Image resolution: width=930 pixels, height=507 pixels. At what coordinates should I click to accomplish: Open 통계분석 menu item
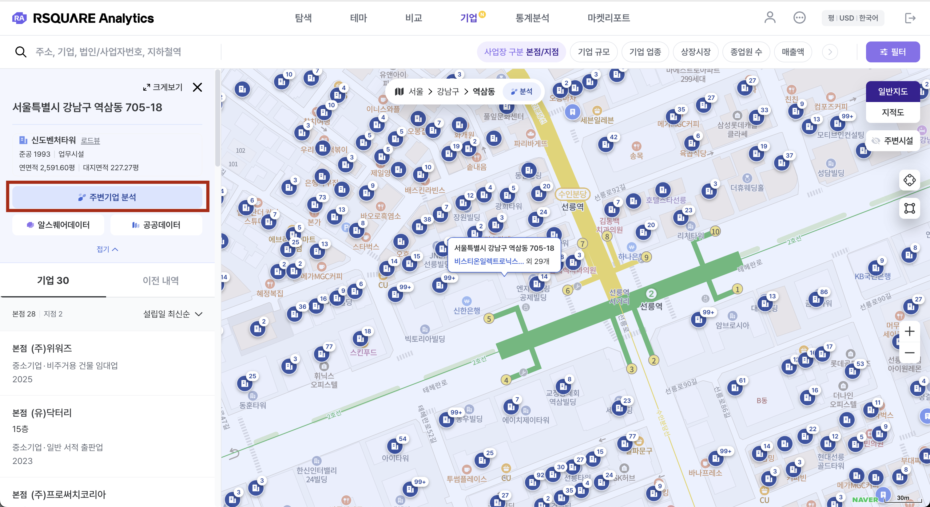pos(532,18)
